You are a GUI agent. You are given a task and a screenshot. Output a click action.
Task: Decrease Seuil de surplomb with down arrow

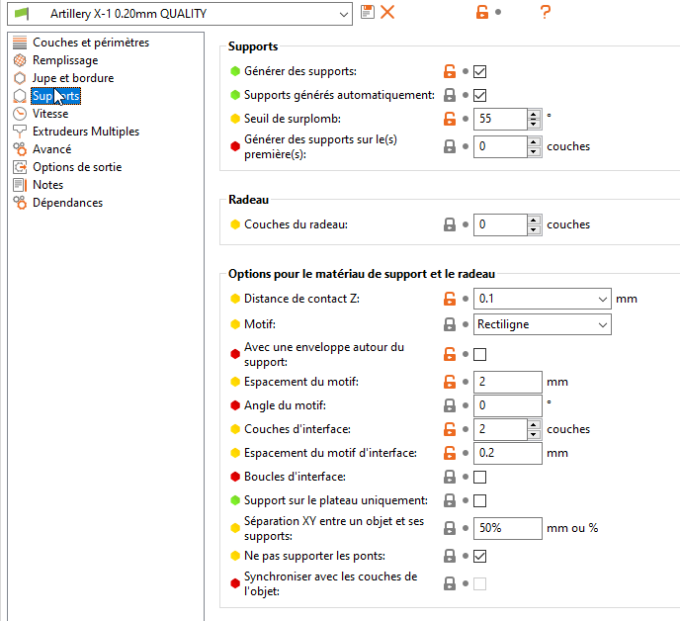[x=534, y=125]
